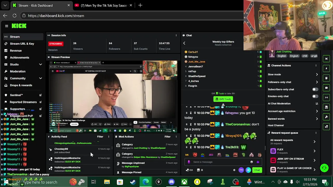The height and width of the screenshot is (187, 333).
Task: Open Channel Actions options menu
Action: [316, 65]
